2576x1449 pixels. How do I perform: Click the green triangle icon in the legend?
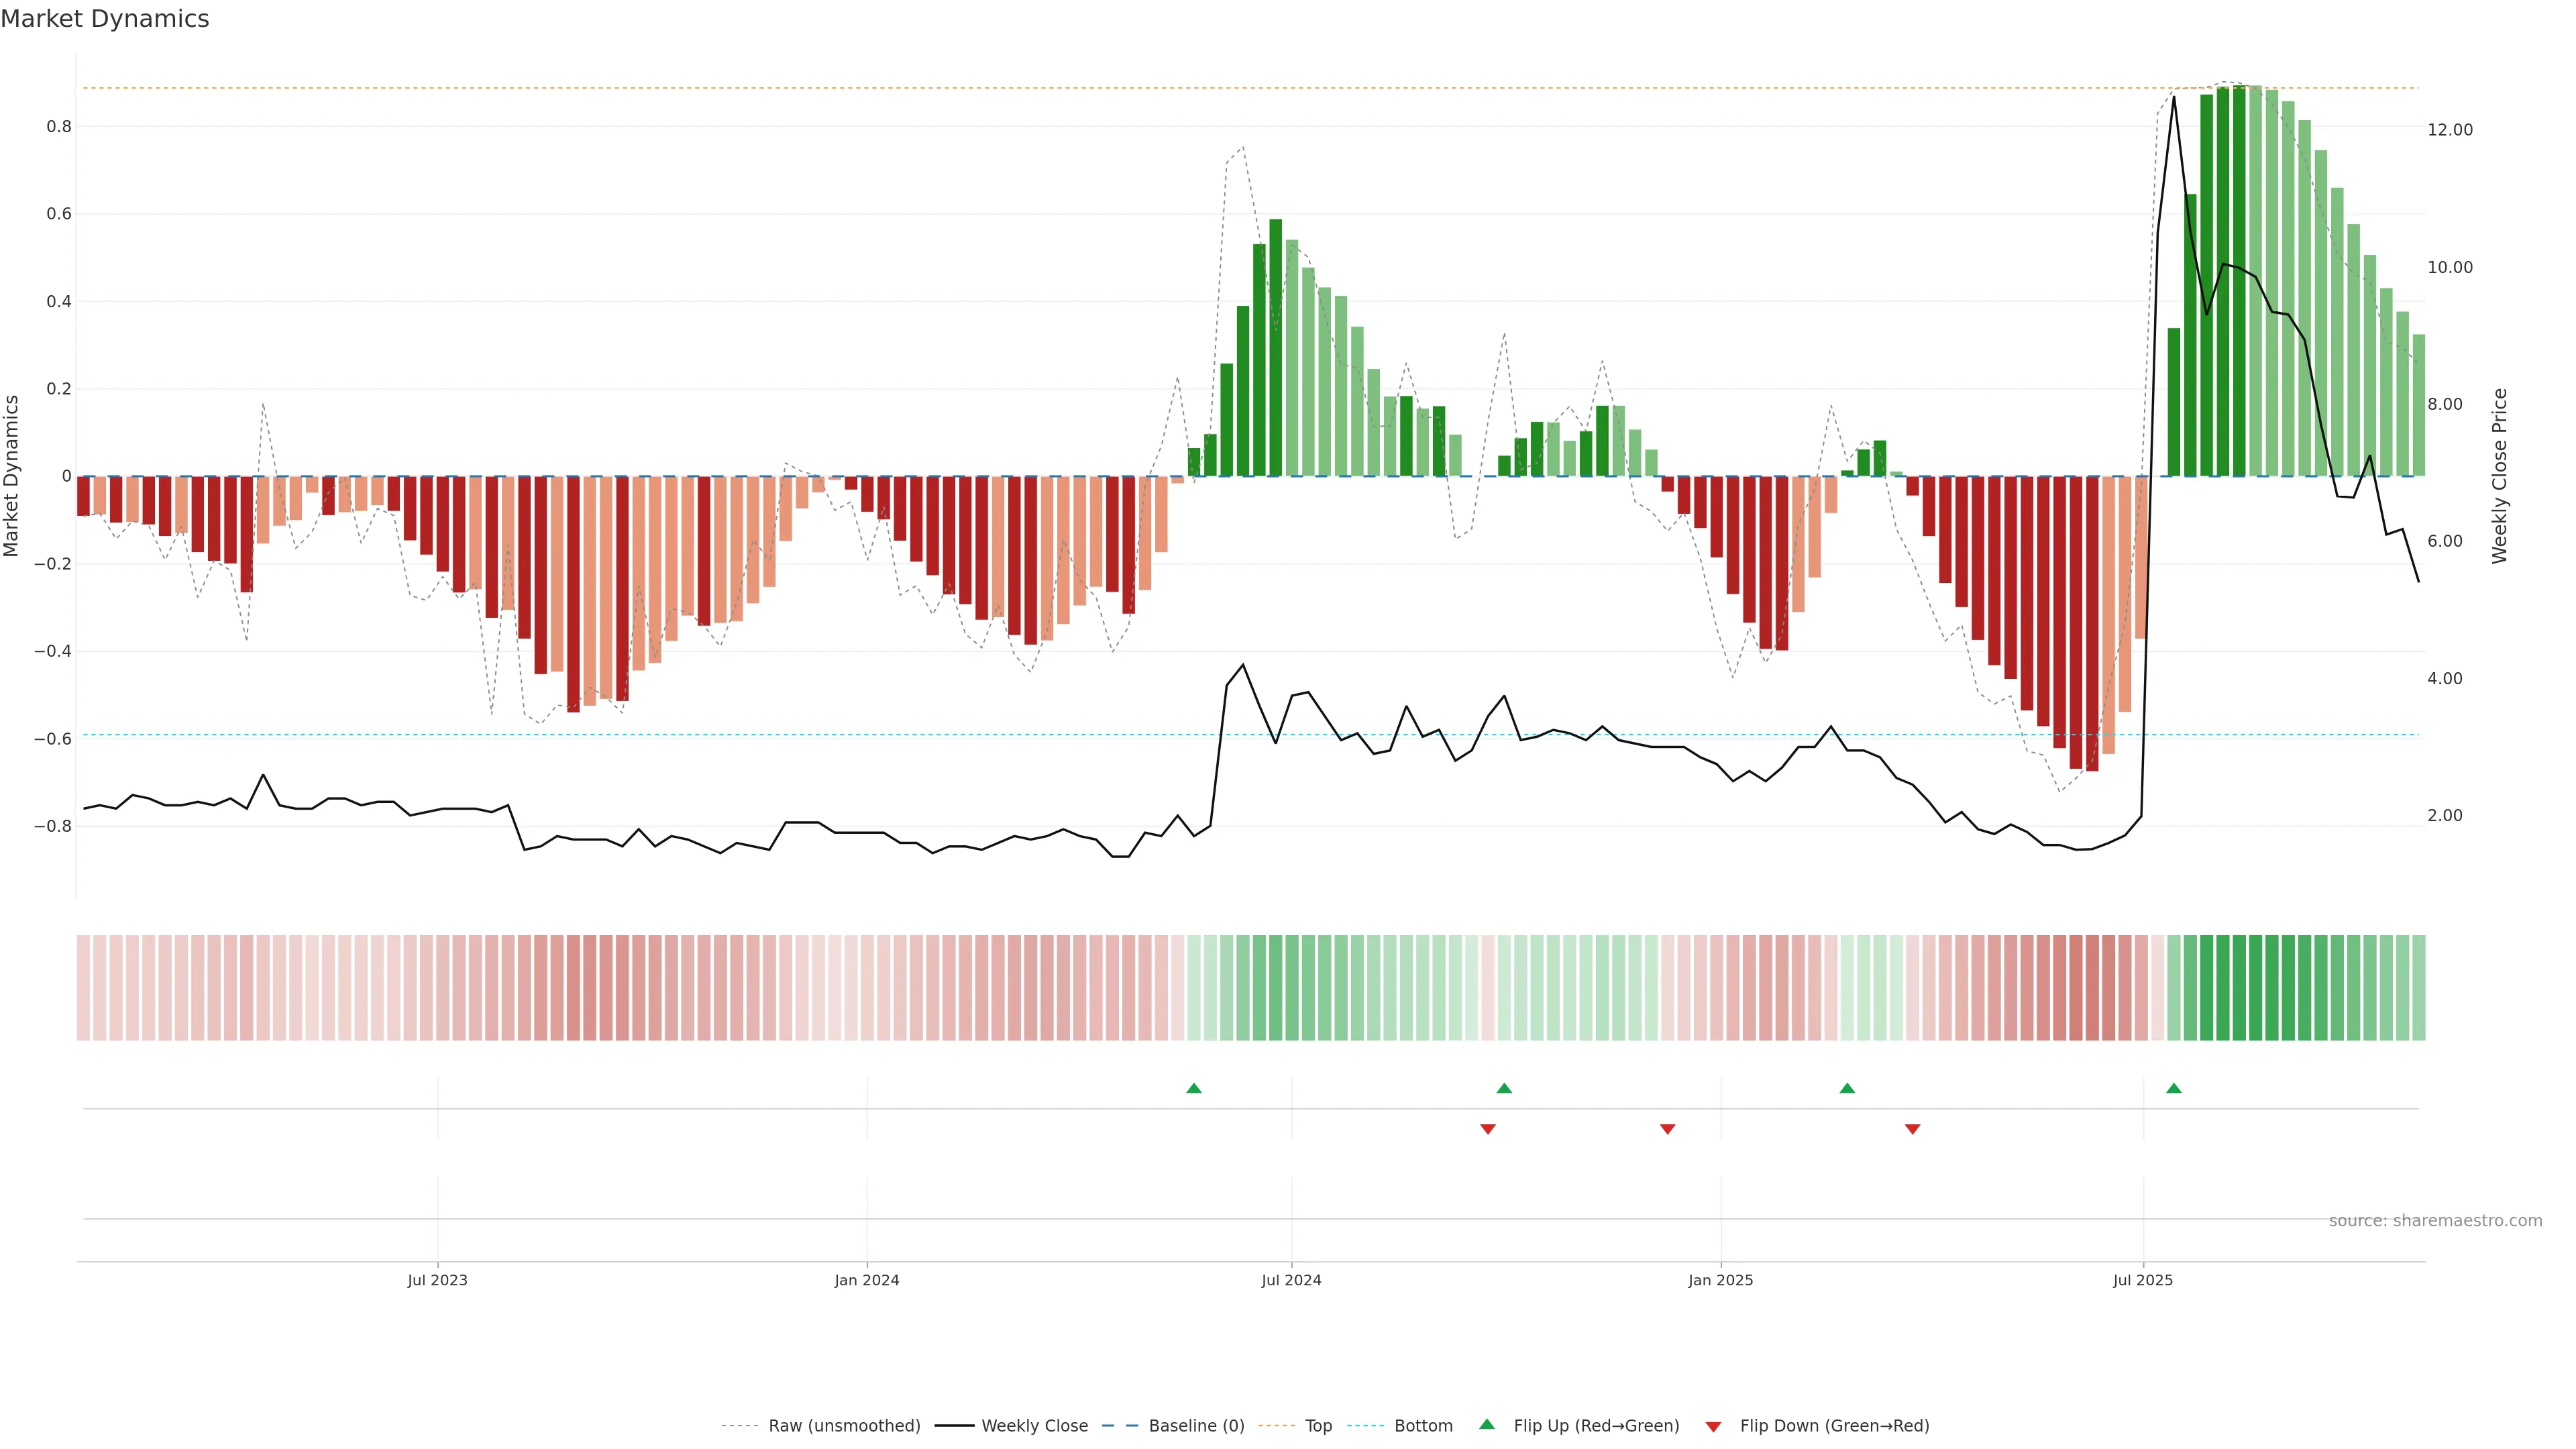[1487, 1424]
